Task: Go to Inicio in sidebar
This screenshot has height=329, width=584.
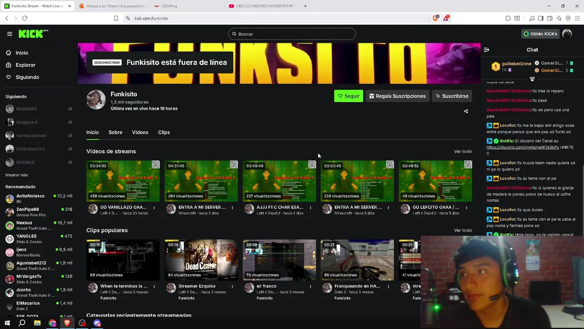Action: coord(21,53)
